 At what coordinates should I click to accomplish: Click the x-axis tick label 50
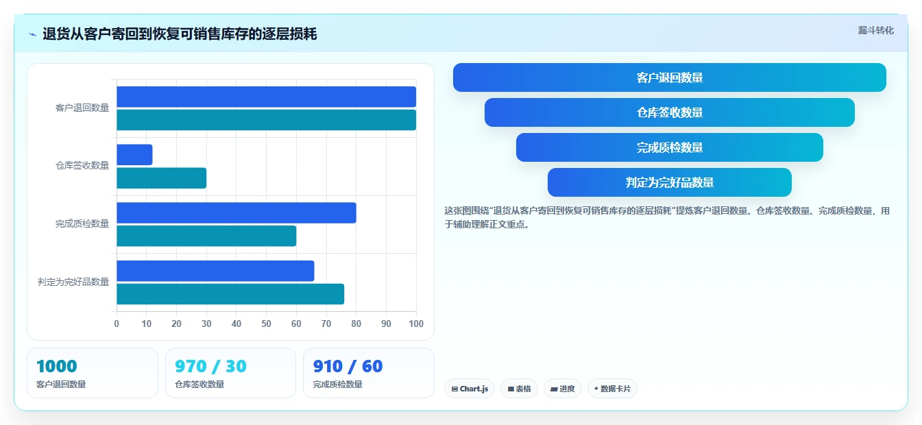coord(266,324)
